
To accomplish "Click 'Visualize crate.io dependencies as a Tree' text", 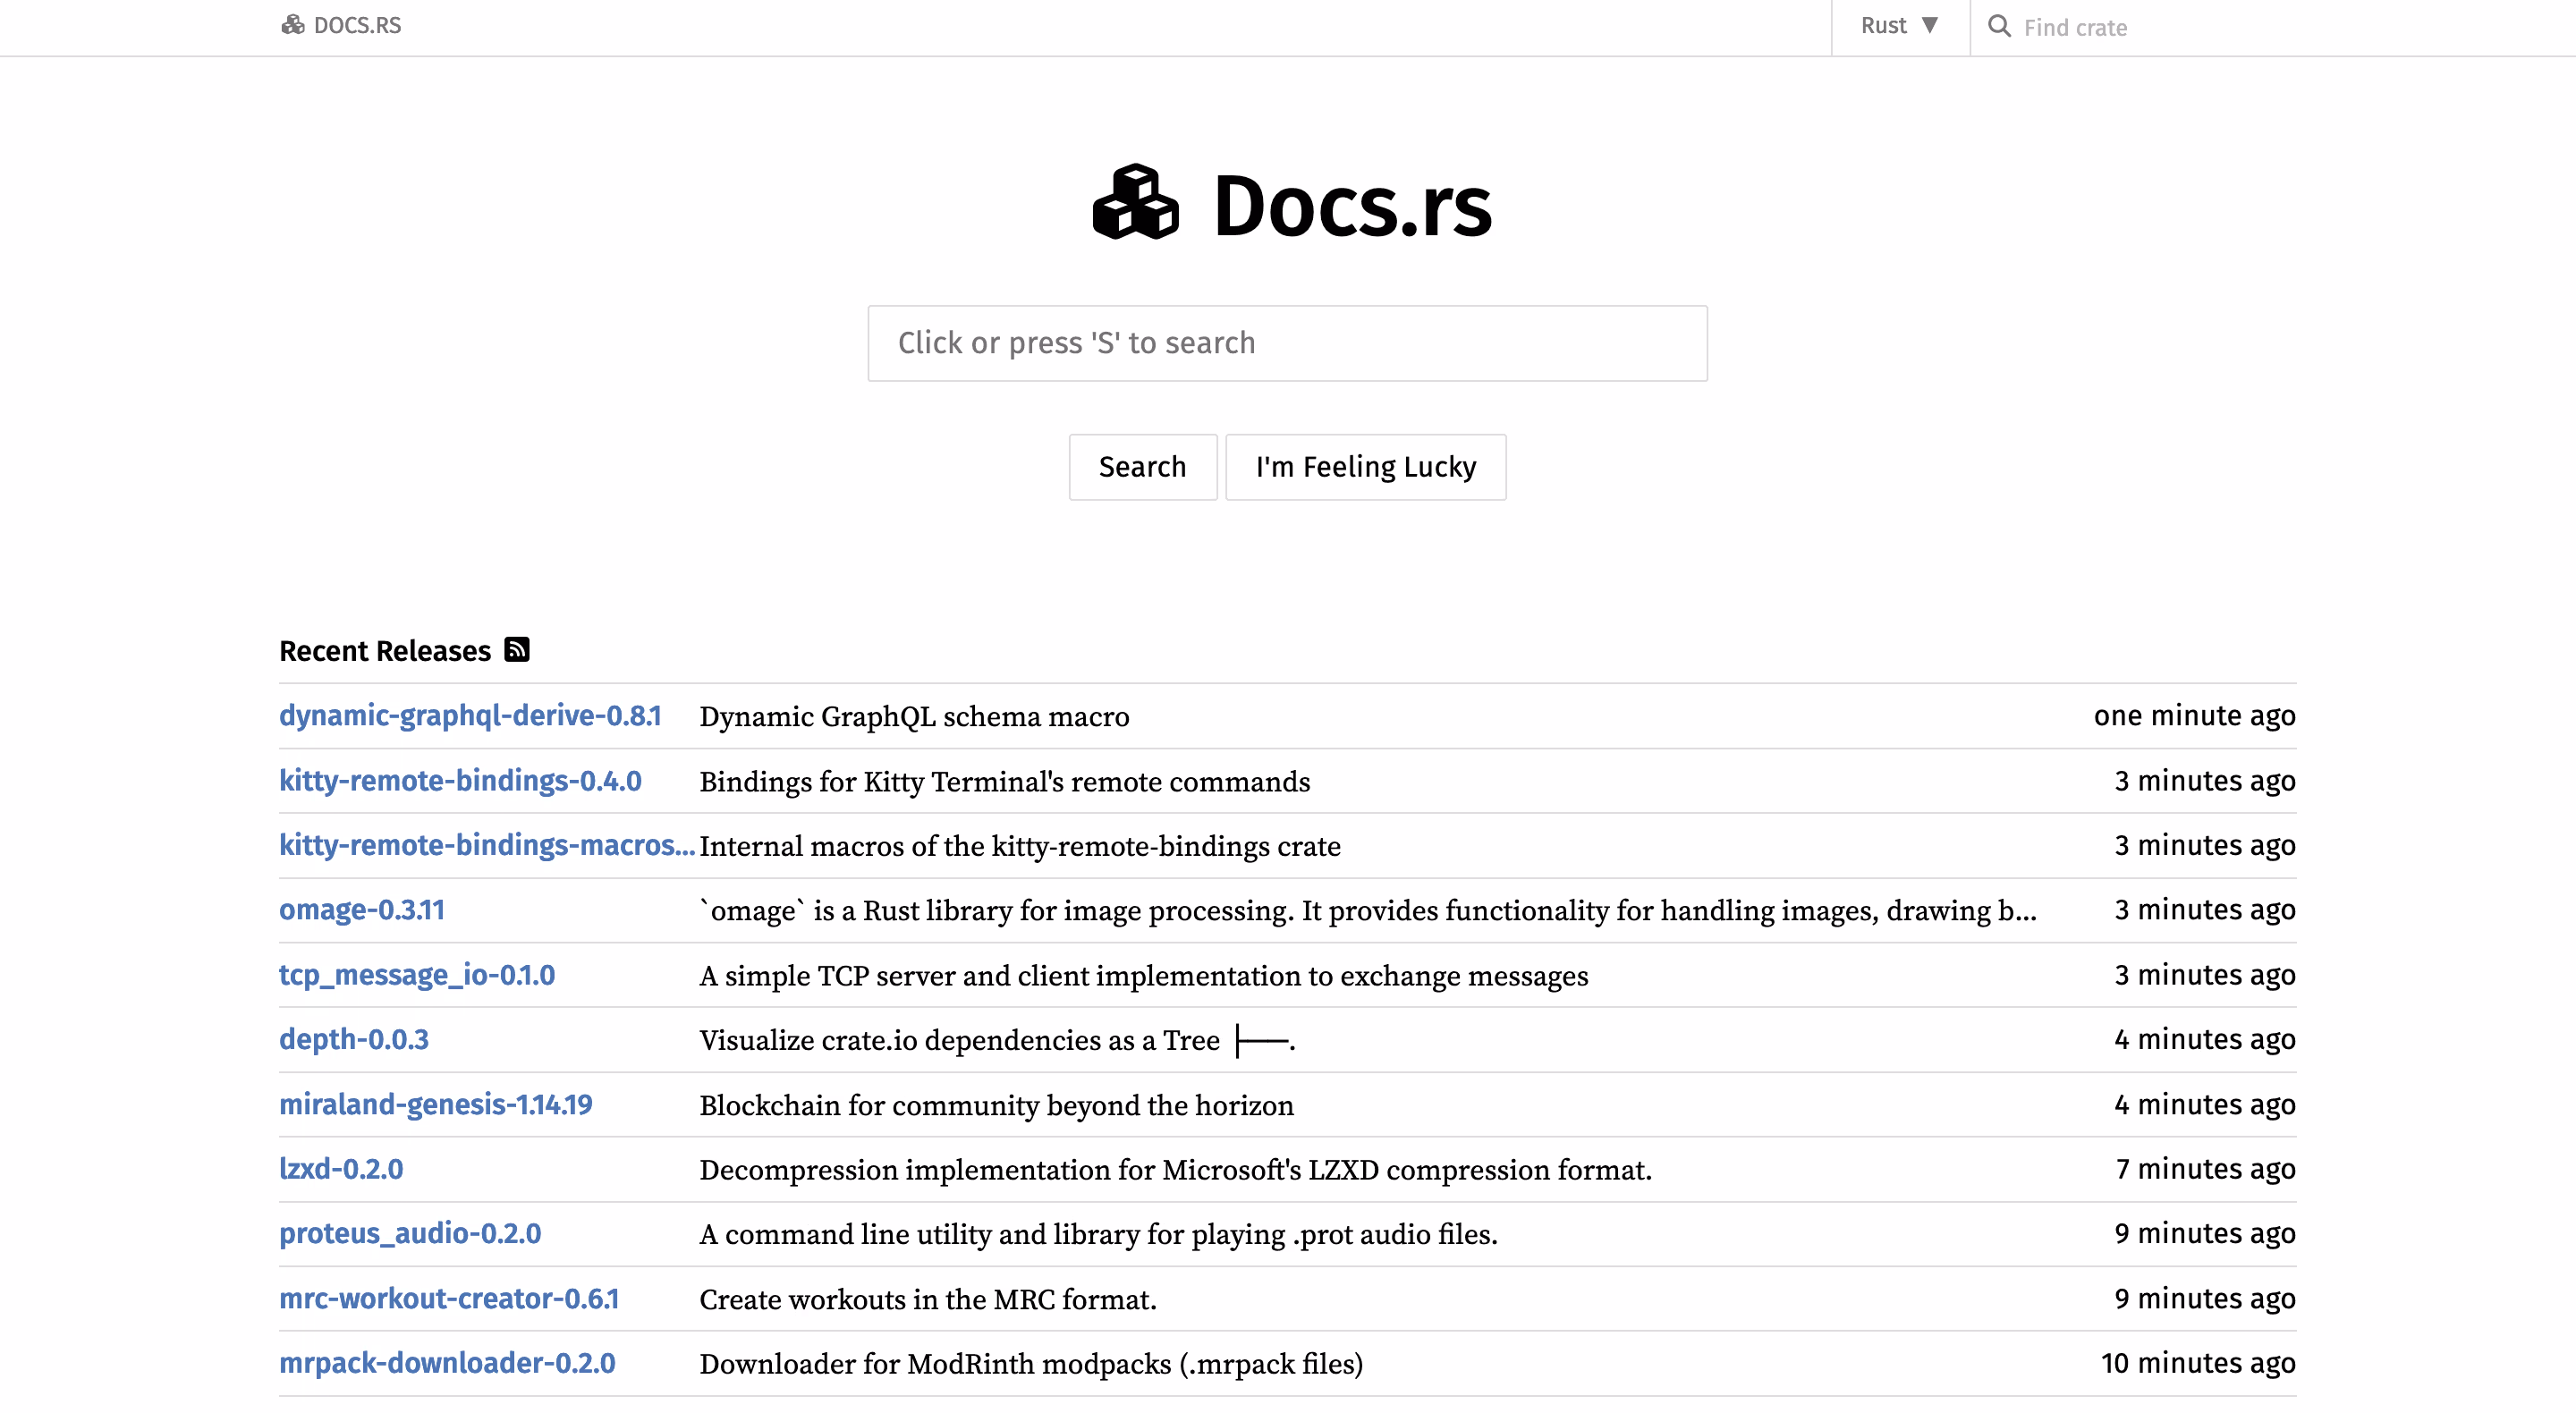I will point(997,1041).
